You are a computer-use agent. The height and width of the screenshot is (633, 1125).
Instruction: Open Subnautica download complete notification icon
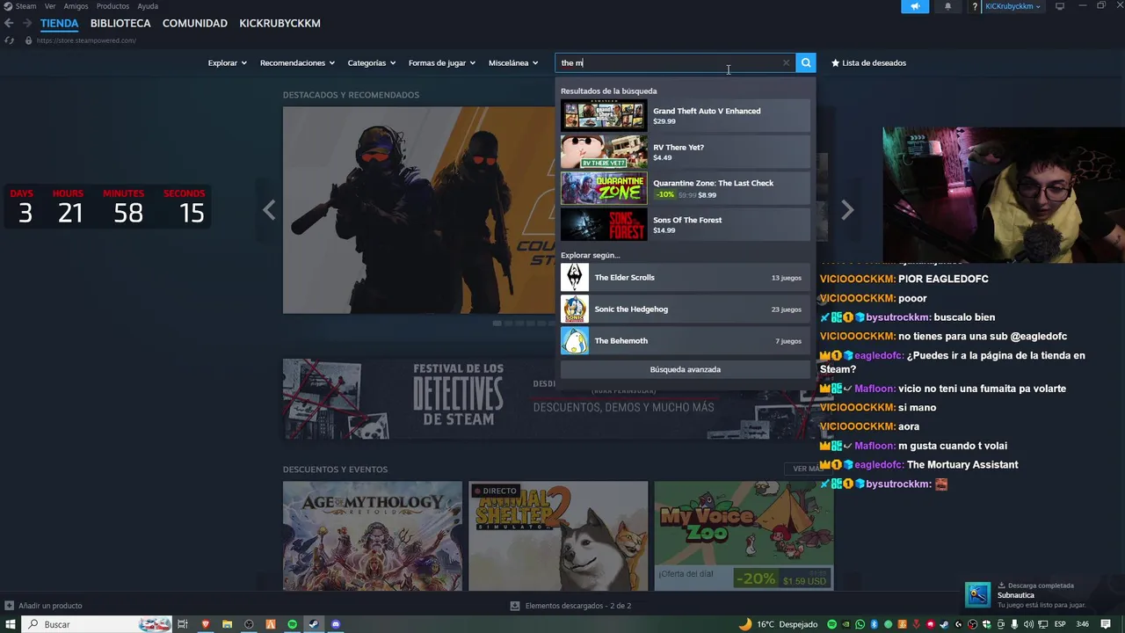point(977,594)
